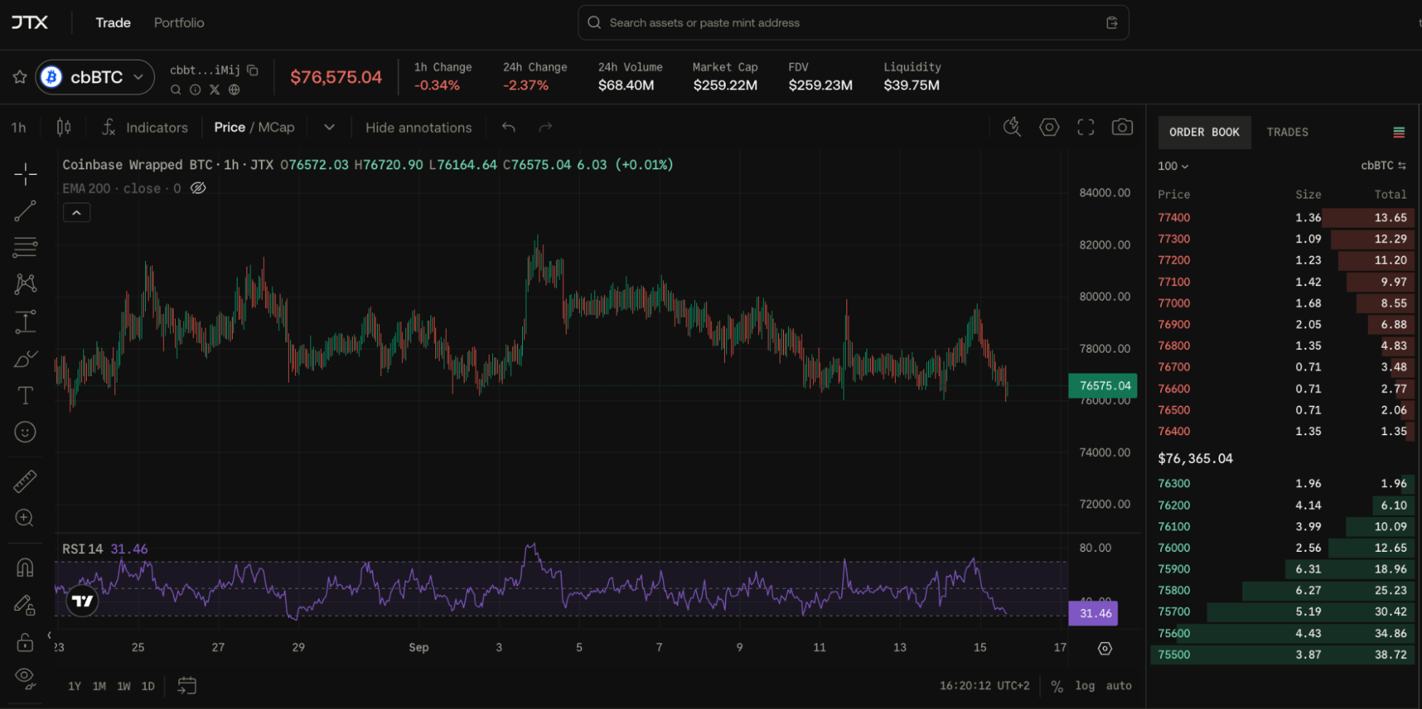Open the emoji sticker tool
The width and height of the screenshot is (1422, 709).
[x=26, y=432]
